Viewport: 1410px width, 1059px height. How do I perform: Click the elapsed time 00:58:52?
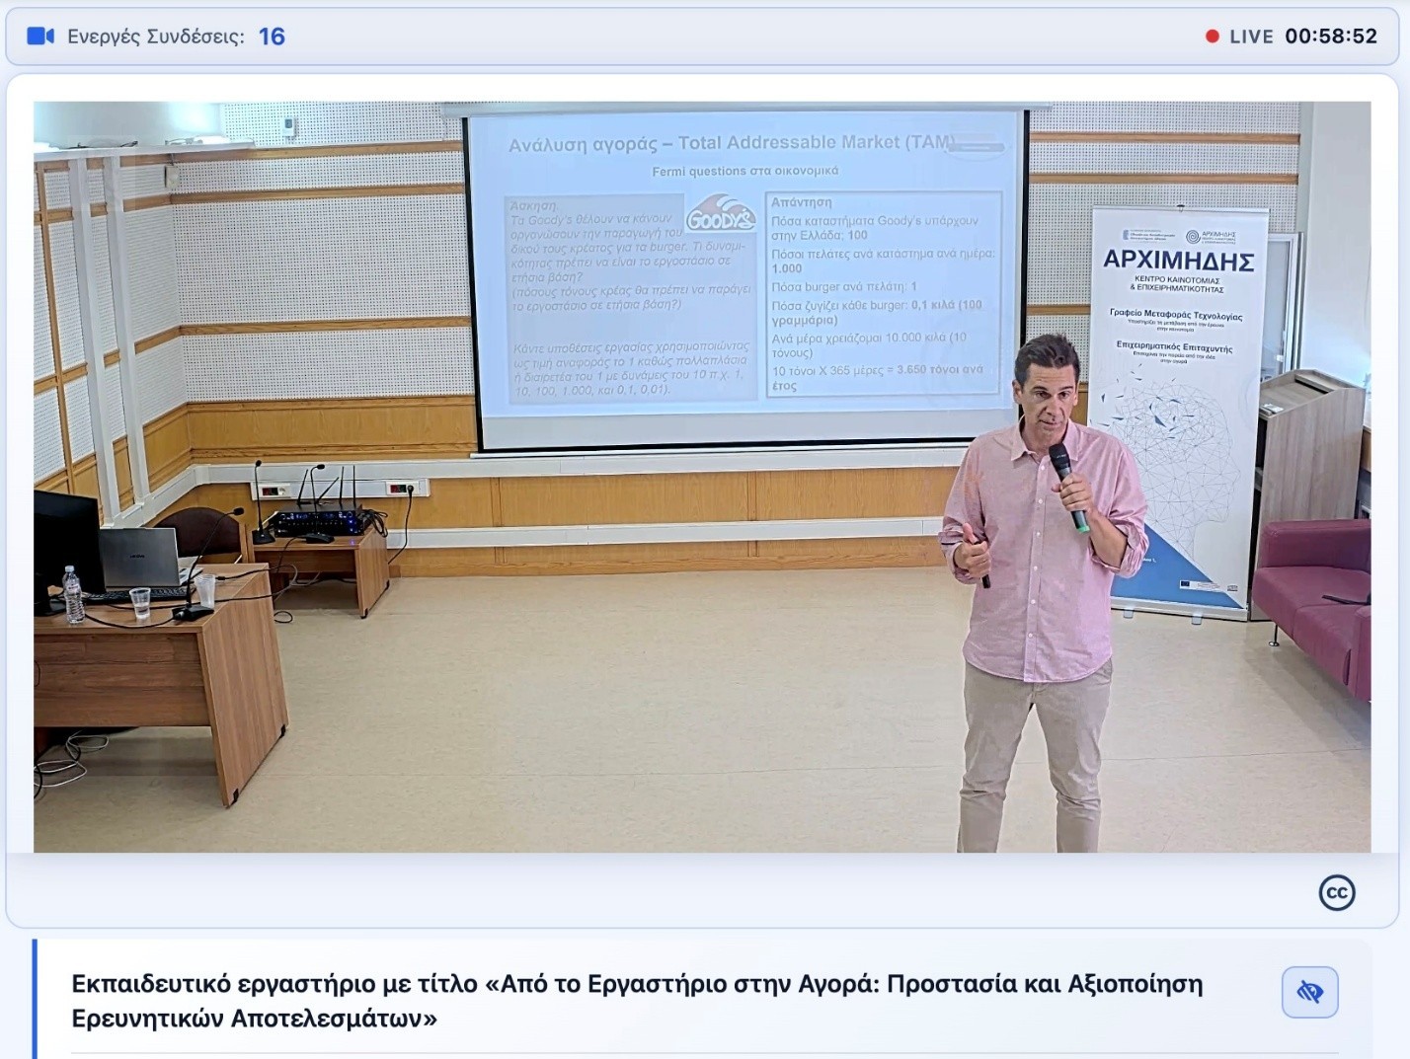(1331, 37)
